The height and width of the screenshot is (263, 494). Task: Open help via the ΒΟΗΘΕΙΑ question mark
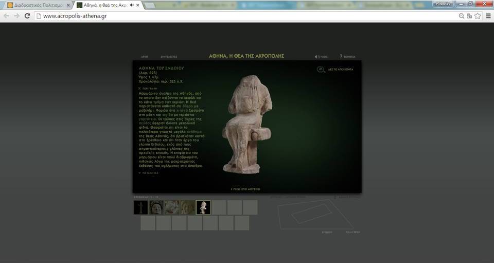coord(341,57)
